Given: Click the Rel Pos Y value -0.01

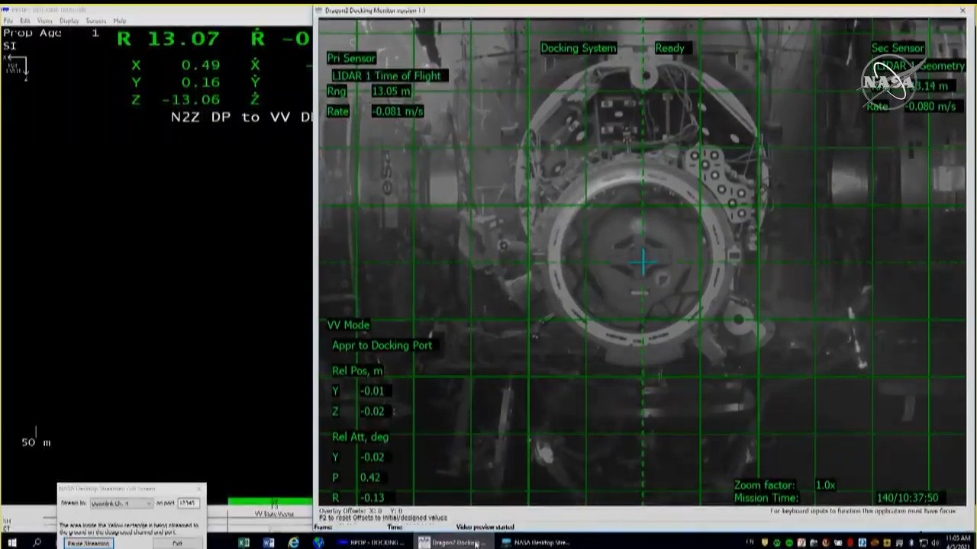Looking at the screenshot, I should tap(372, 391).
